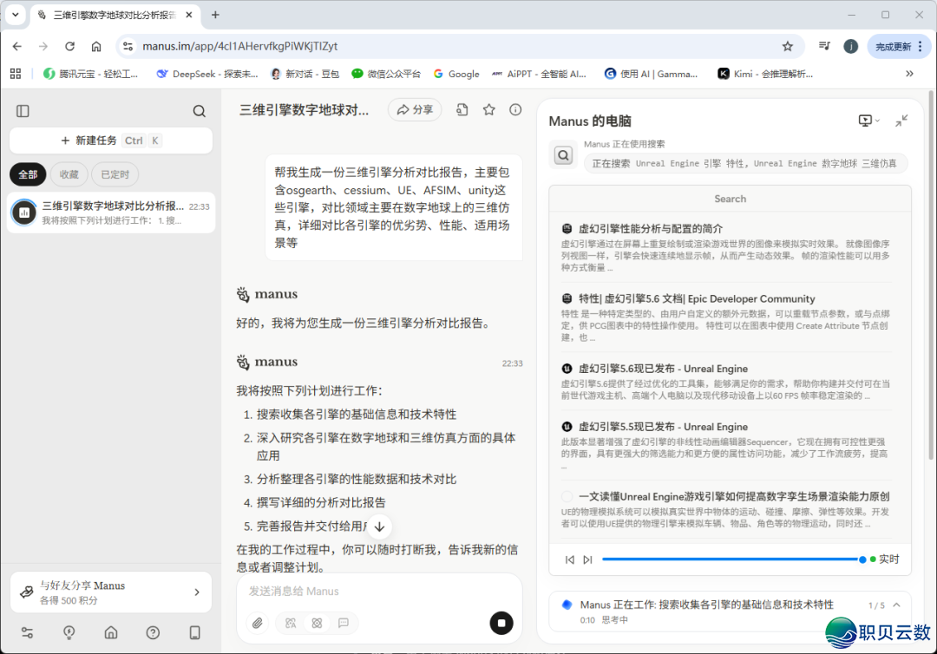Open the task files document icon
Screen dimensions: 937x654
tap(462, 110)
